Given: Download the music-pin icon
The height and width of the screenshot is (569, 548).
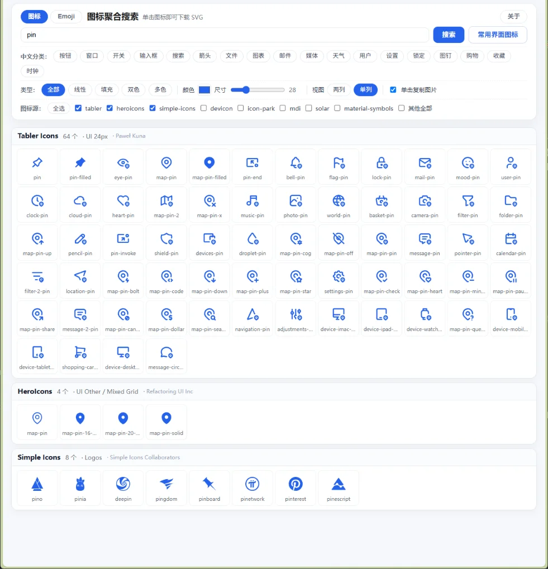Looking at the screenshot, I should pos(252,205).
